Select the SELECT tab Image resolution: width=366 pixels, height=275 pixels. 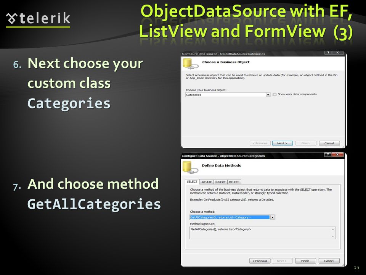click(x=192, y=182)
